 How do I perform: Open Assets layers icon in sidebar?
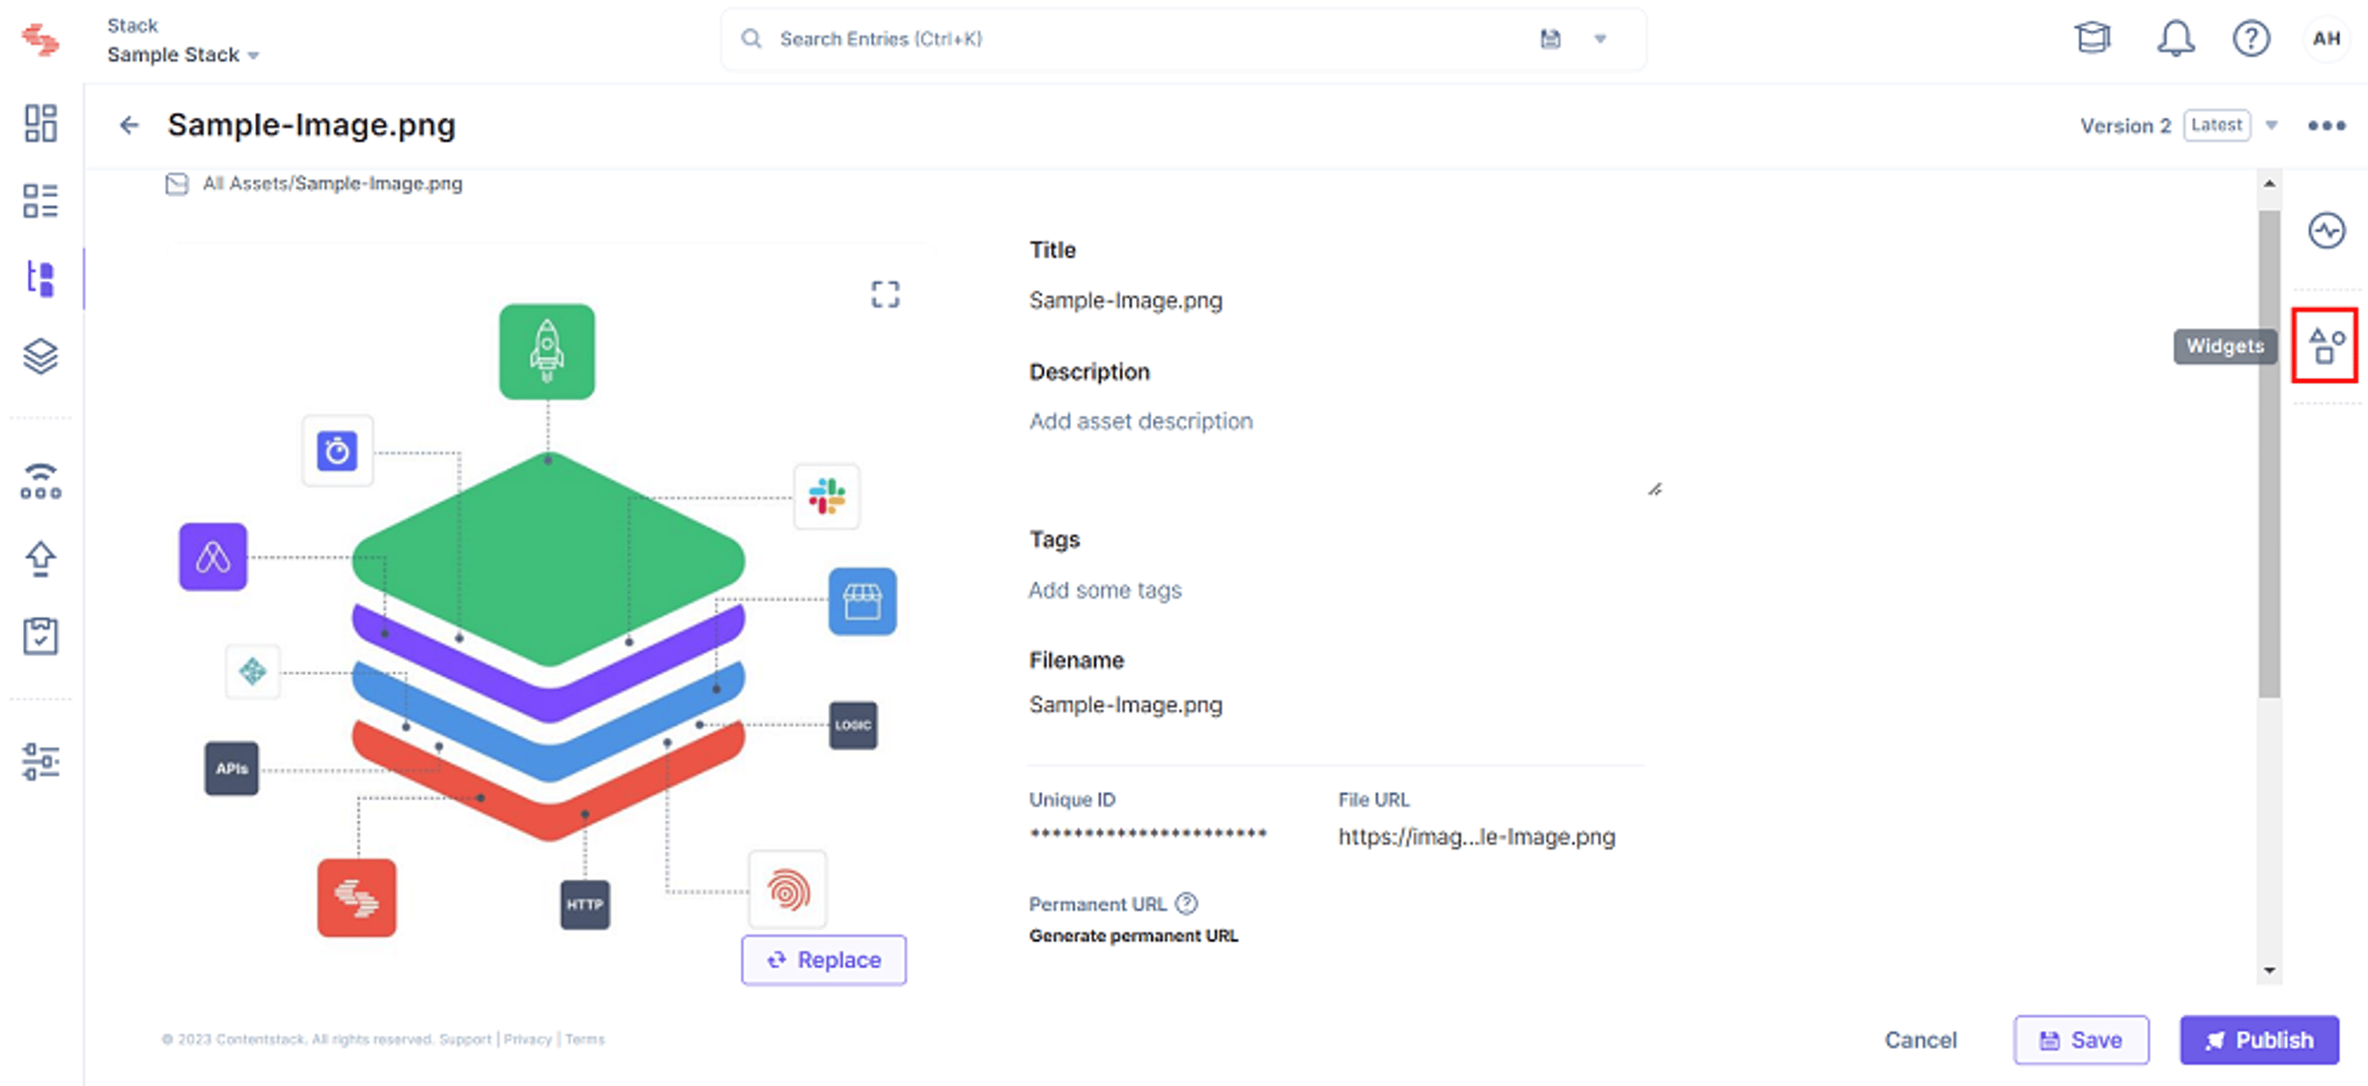pyautogui.click(x=41, y=356)
